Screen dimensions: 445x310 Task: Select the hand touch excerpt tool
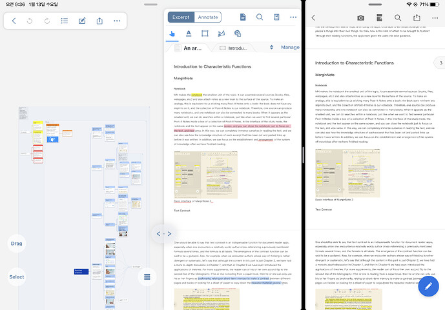pos(172,34)
